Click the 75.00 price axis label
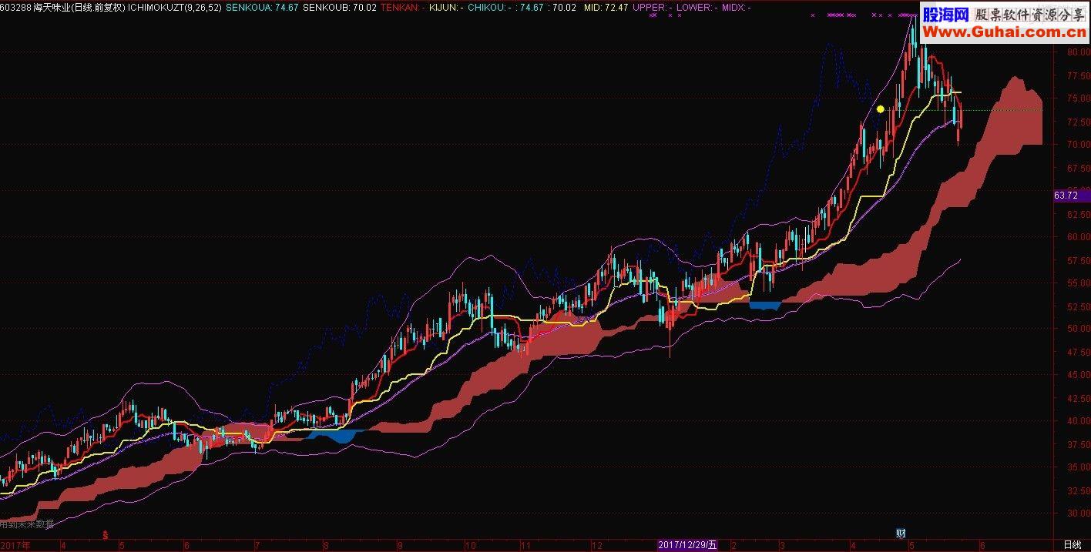This screenshot has width=1091, height=552. tap(1078, 99)
